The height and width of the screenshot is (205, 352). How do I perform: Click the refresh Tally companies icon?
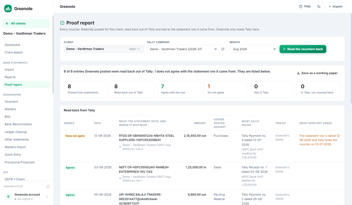tap(223, 49)
